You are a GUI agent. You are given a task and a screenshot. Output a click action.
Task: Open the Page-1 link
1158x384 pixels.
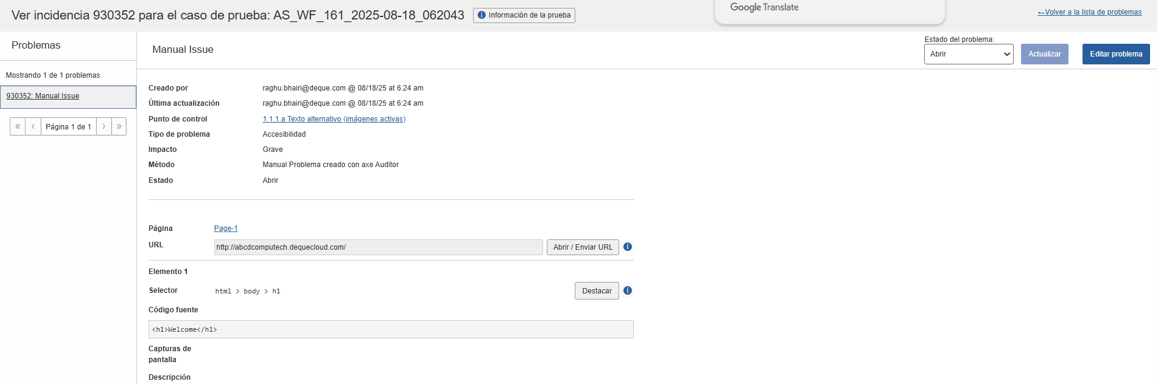[226, 228]
